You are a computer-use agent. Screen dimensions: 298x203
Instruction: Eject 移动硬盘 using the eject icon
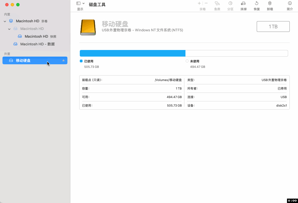click(x=64, y=60)
